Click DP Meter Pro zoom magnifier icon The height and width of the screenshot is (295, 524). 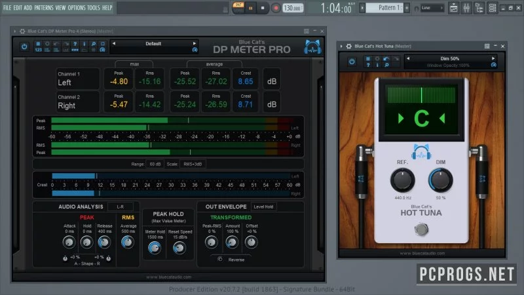coord(94,44)
